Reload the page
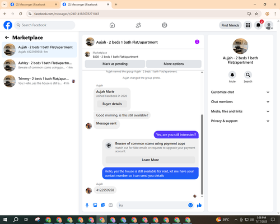280x224 pixels. click(x=21, y=14)
